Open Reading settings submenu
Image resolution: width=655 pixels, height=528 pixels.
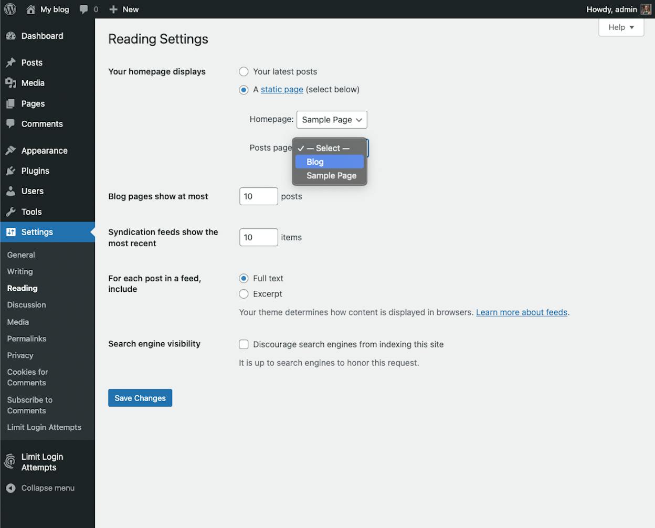[x=22, y=288]
